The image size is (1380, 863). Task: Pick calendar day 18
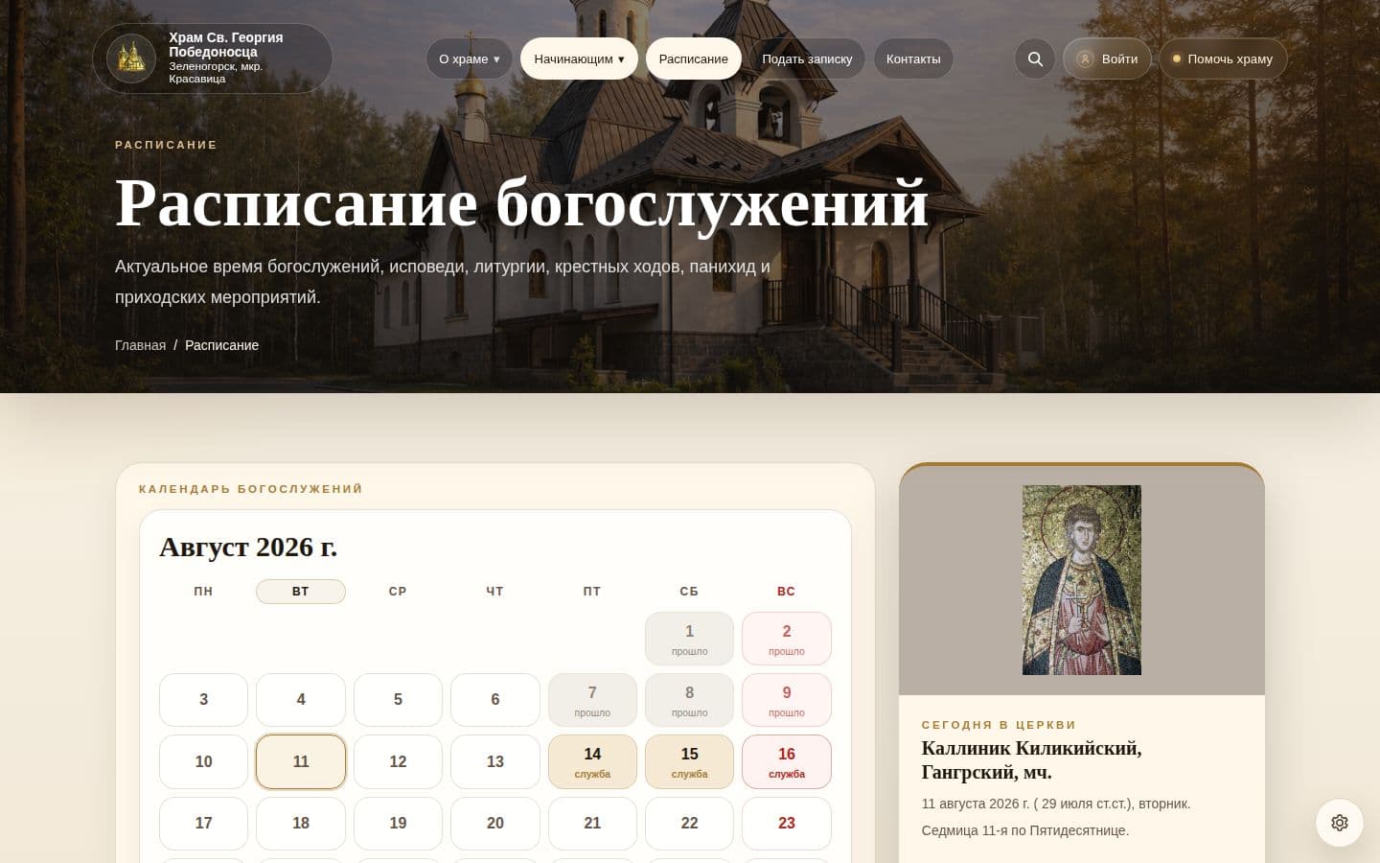click(301, 823)
